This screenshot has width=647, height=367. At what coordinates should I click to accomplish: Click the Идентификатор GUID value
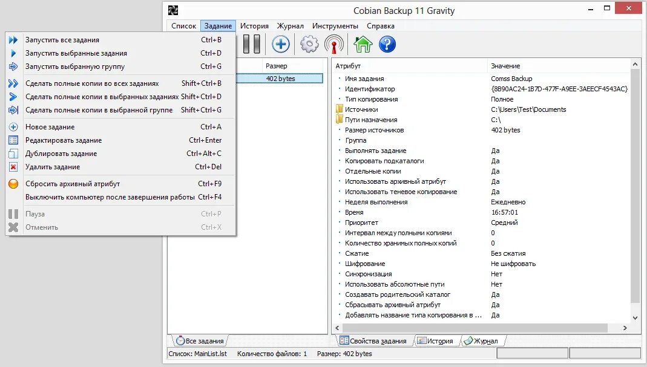[x=559, y=89]
